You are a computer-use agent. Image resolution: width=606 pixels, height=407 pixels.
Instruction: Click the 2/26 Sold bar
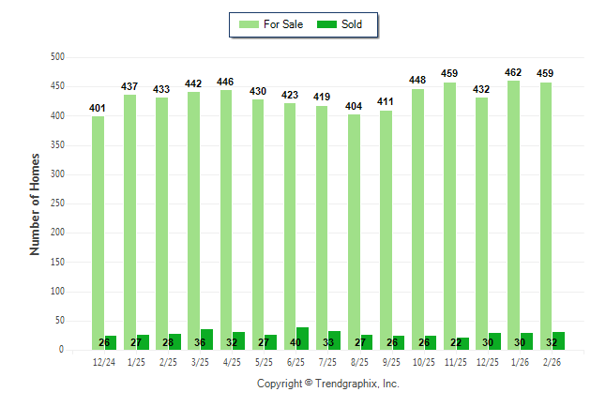pos(558,340)
